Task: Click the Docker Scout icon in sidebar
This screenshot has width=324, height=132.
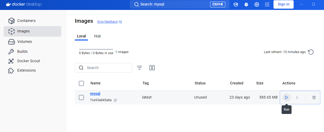Action: [x=11, y=61]
